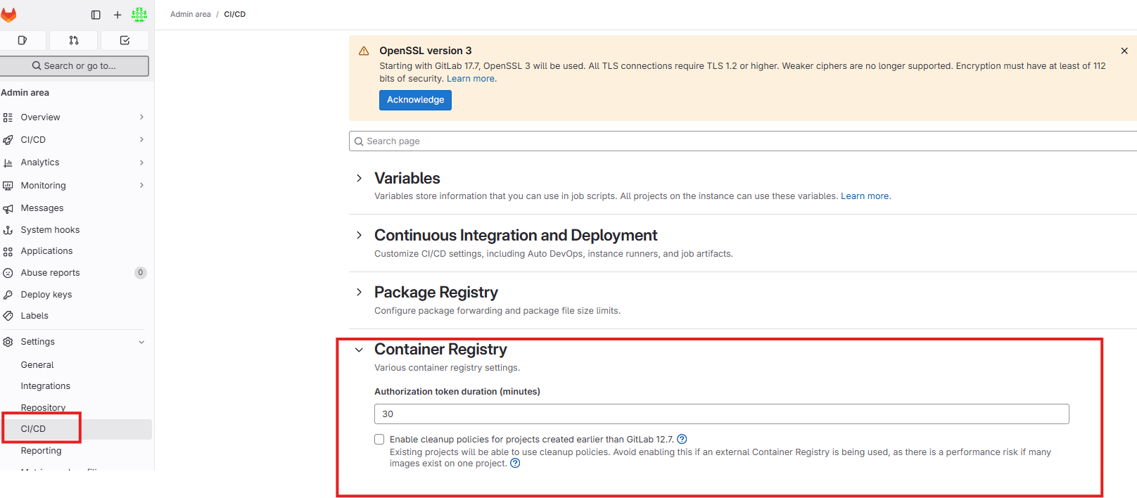1137x498 pixels.
Task: Click the CI/CD rocket icon in sidebar
Action: [8, 140]
